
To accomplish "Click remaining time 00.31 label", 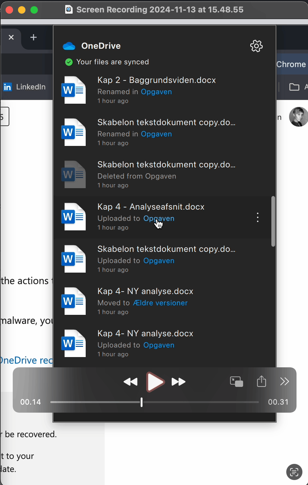I will [278, 402].
